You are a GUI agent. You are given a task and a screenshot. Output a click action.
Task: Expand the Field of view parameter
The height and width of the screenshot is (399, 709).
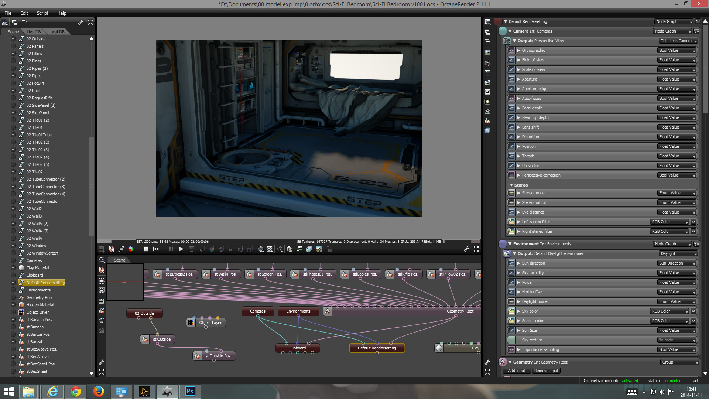point(518,60)
